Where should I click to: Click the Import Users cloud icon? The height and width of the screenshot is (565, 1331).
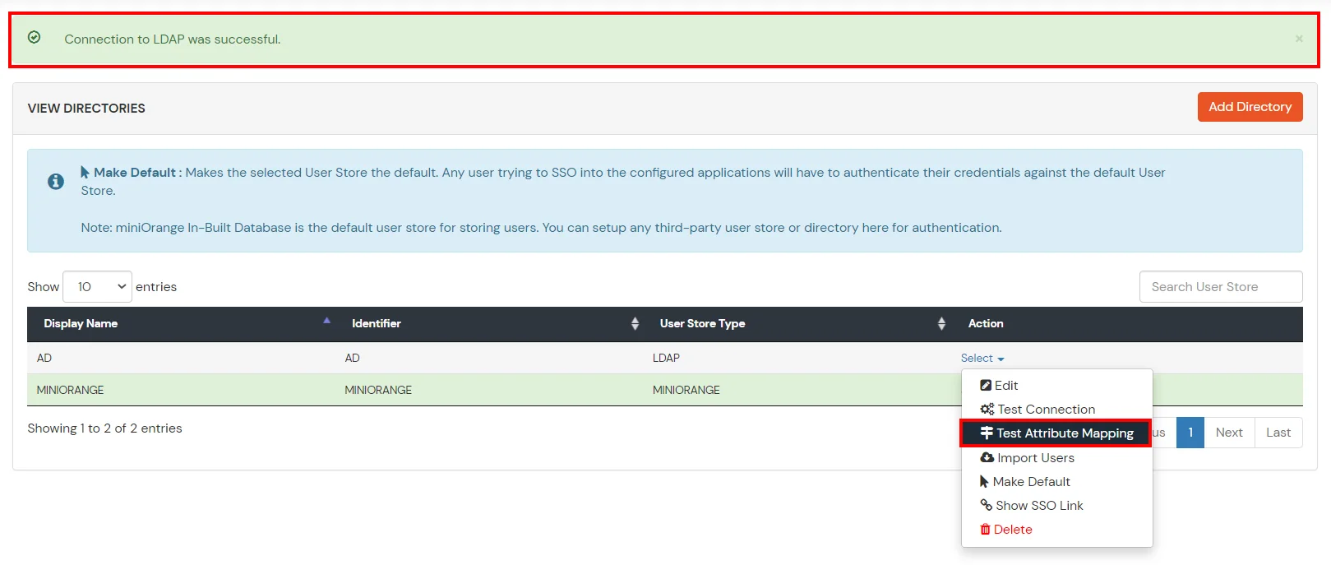point(987,457)
